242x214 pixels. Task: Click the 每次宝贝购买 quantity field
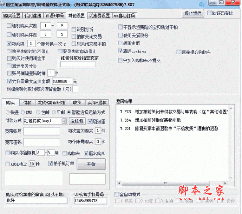[x=98, y=131]
